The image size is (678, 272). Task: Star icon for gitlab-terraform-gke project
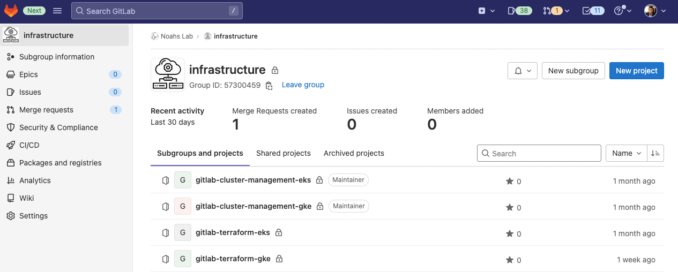pyautogui.click(x=510, y=260)
